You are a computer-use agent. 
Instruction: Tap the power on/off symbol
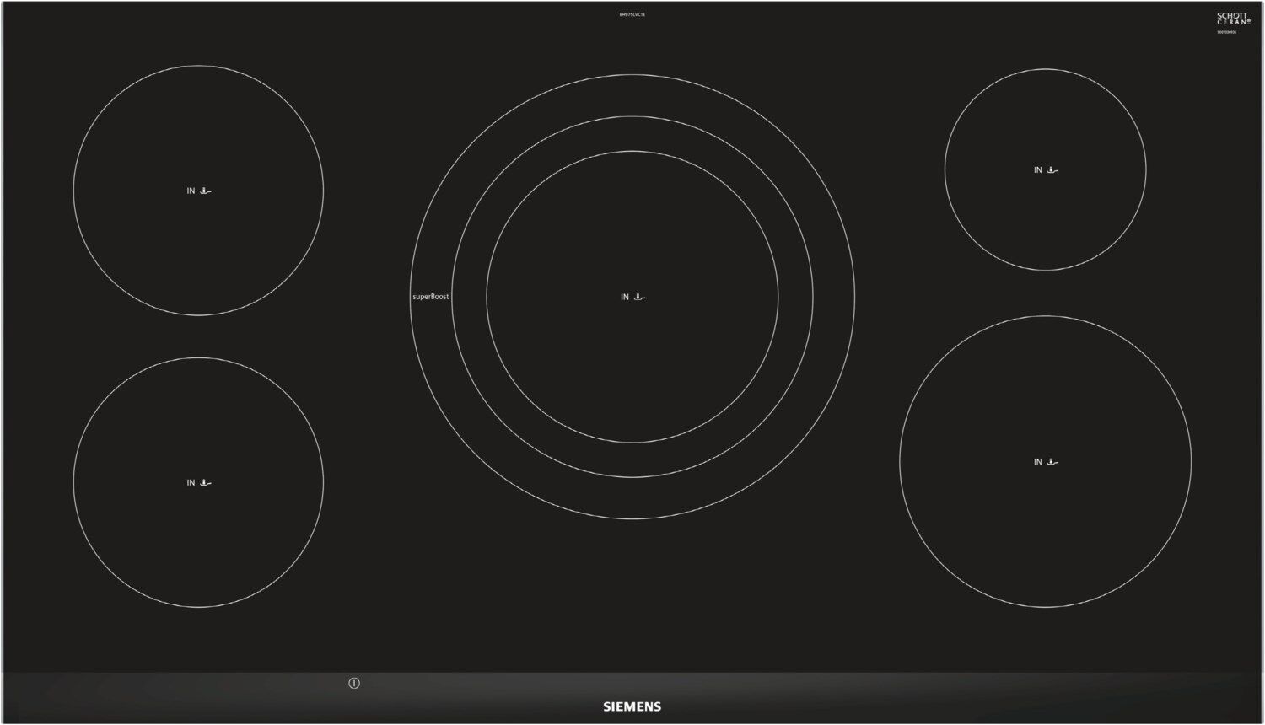pos(354,684)
